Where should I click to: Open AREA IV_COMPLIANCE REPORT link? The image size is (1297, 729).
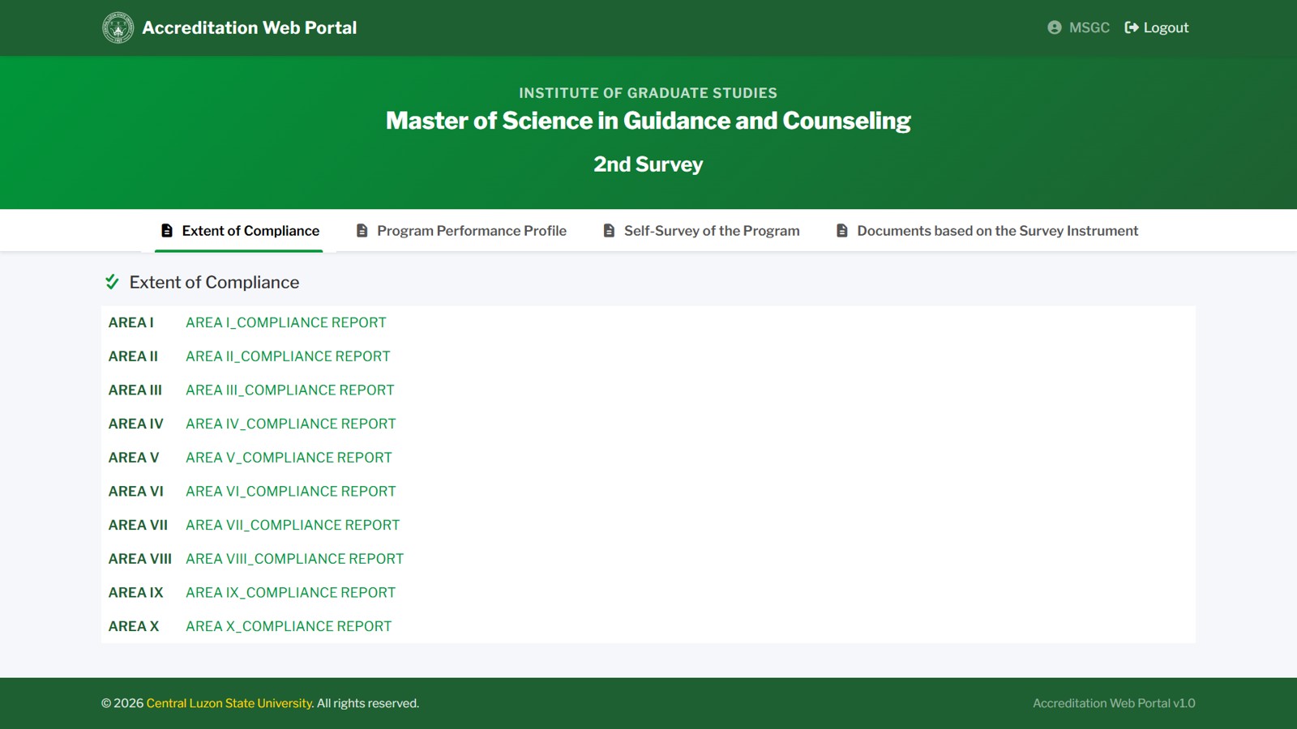coord(291,424)
